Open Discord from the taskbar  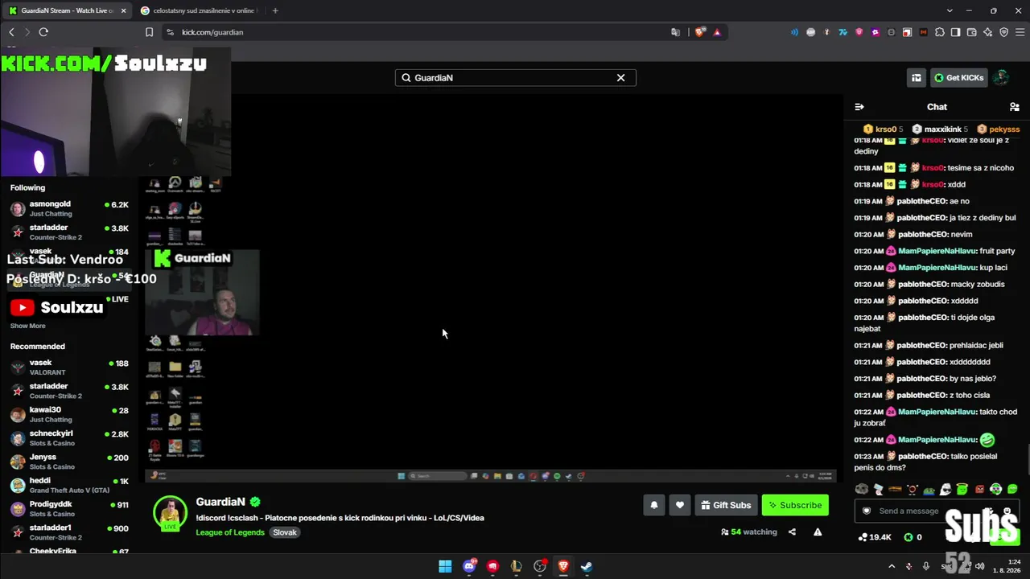pyautogui.click(x=469, y=566)
